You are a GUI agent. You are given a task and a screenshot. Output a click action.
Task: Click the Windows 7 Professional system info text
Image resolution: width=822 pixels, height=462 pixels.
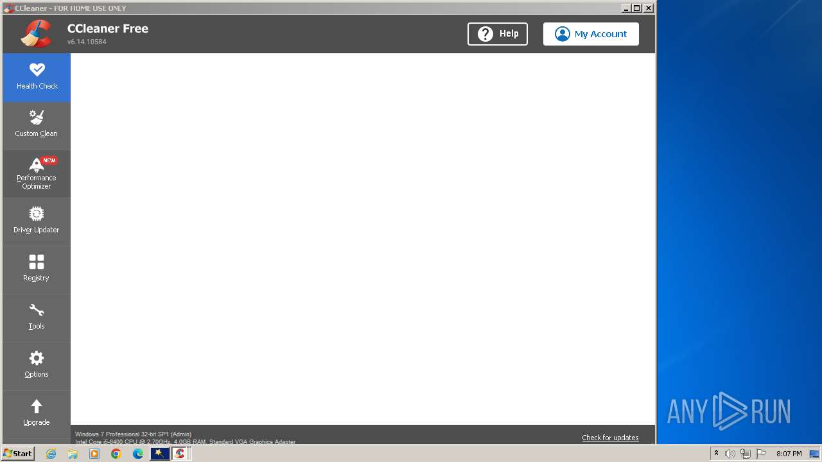pyautogui.click(x=133, y=434)
